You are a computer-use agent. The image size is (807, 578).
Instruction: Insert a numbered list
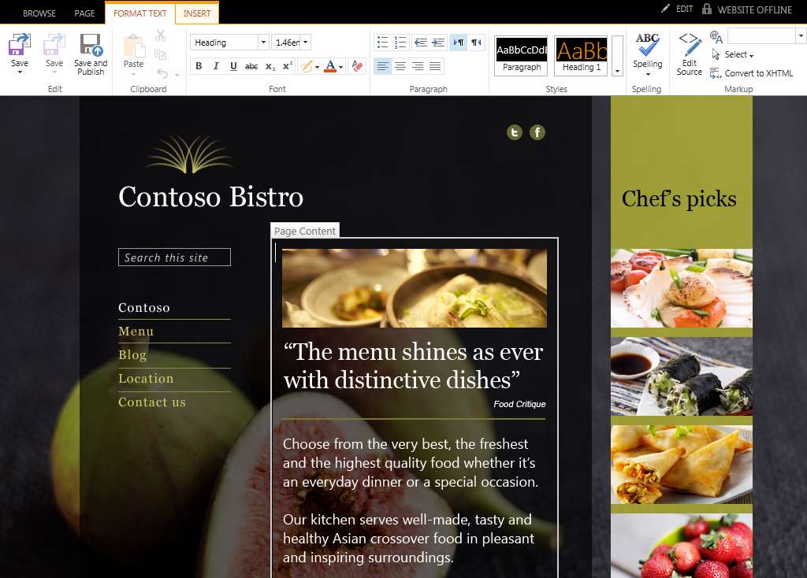point(400,43)
